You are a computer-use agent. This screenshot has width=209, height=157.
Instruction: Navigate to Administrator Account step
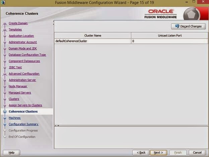(x=23, y=42)
